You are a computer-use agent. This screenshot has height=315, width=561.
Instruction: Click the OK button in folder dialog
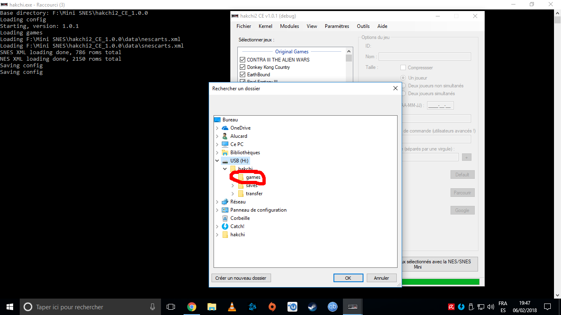[348, 278]
